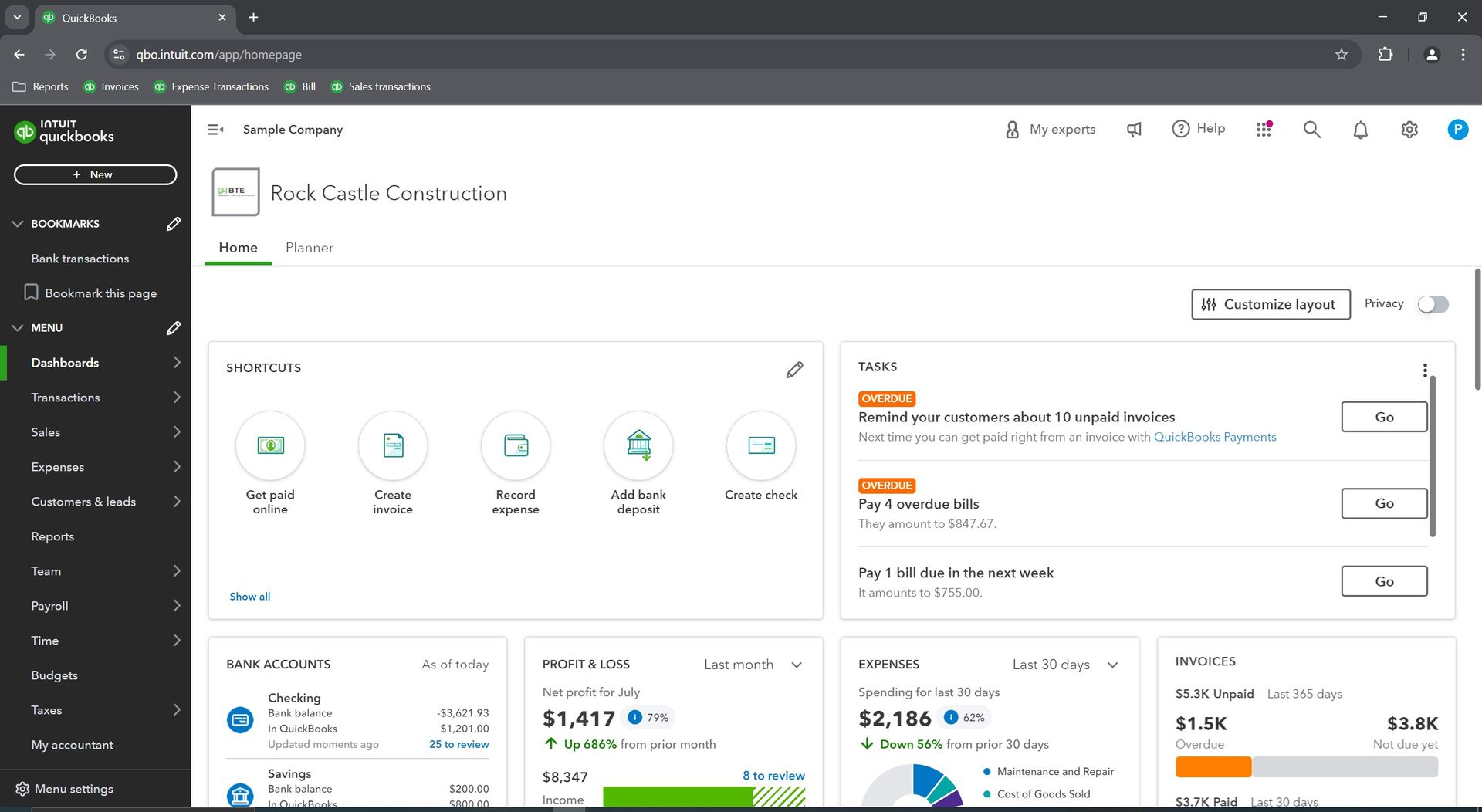
Task: Open the Create invoice shortcut
Action: [393, 445]
